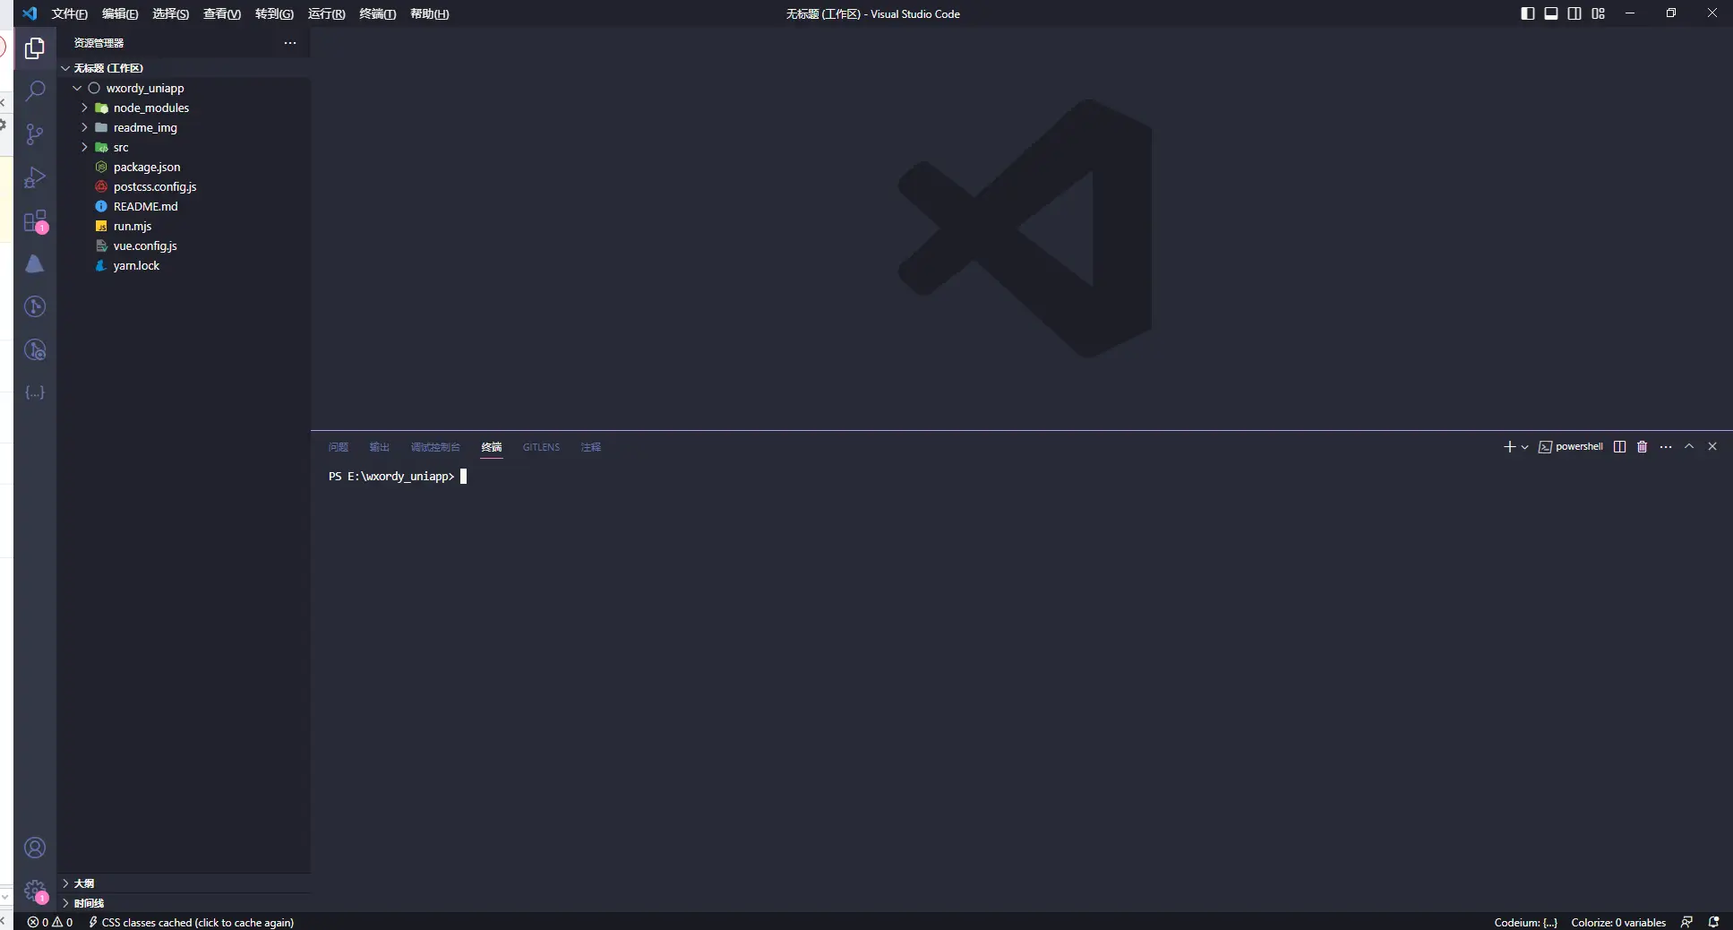Maximize the panel size with chevron
The width and height of the screenshot is (1733, 930).
[1689, 446]
